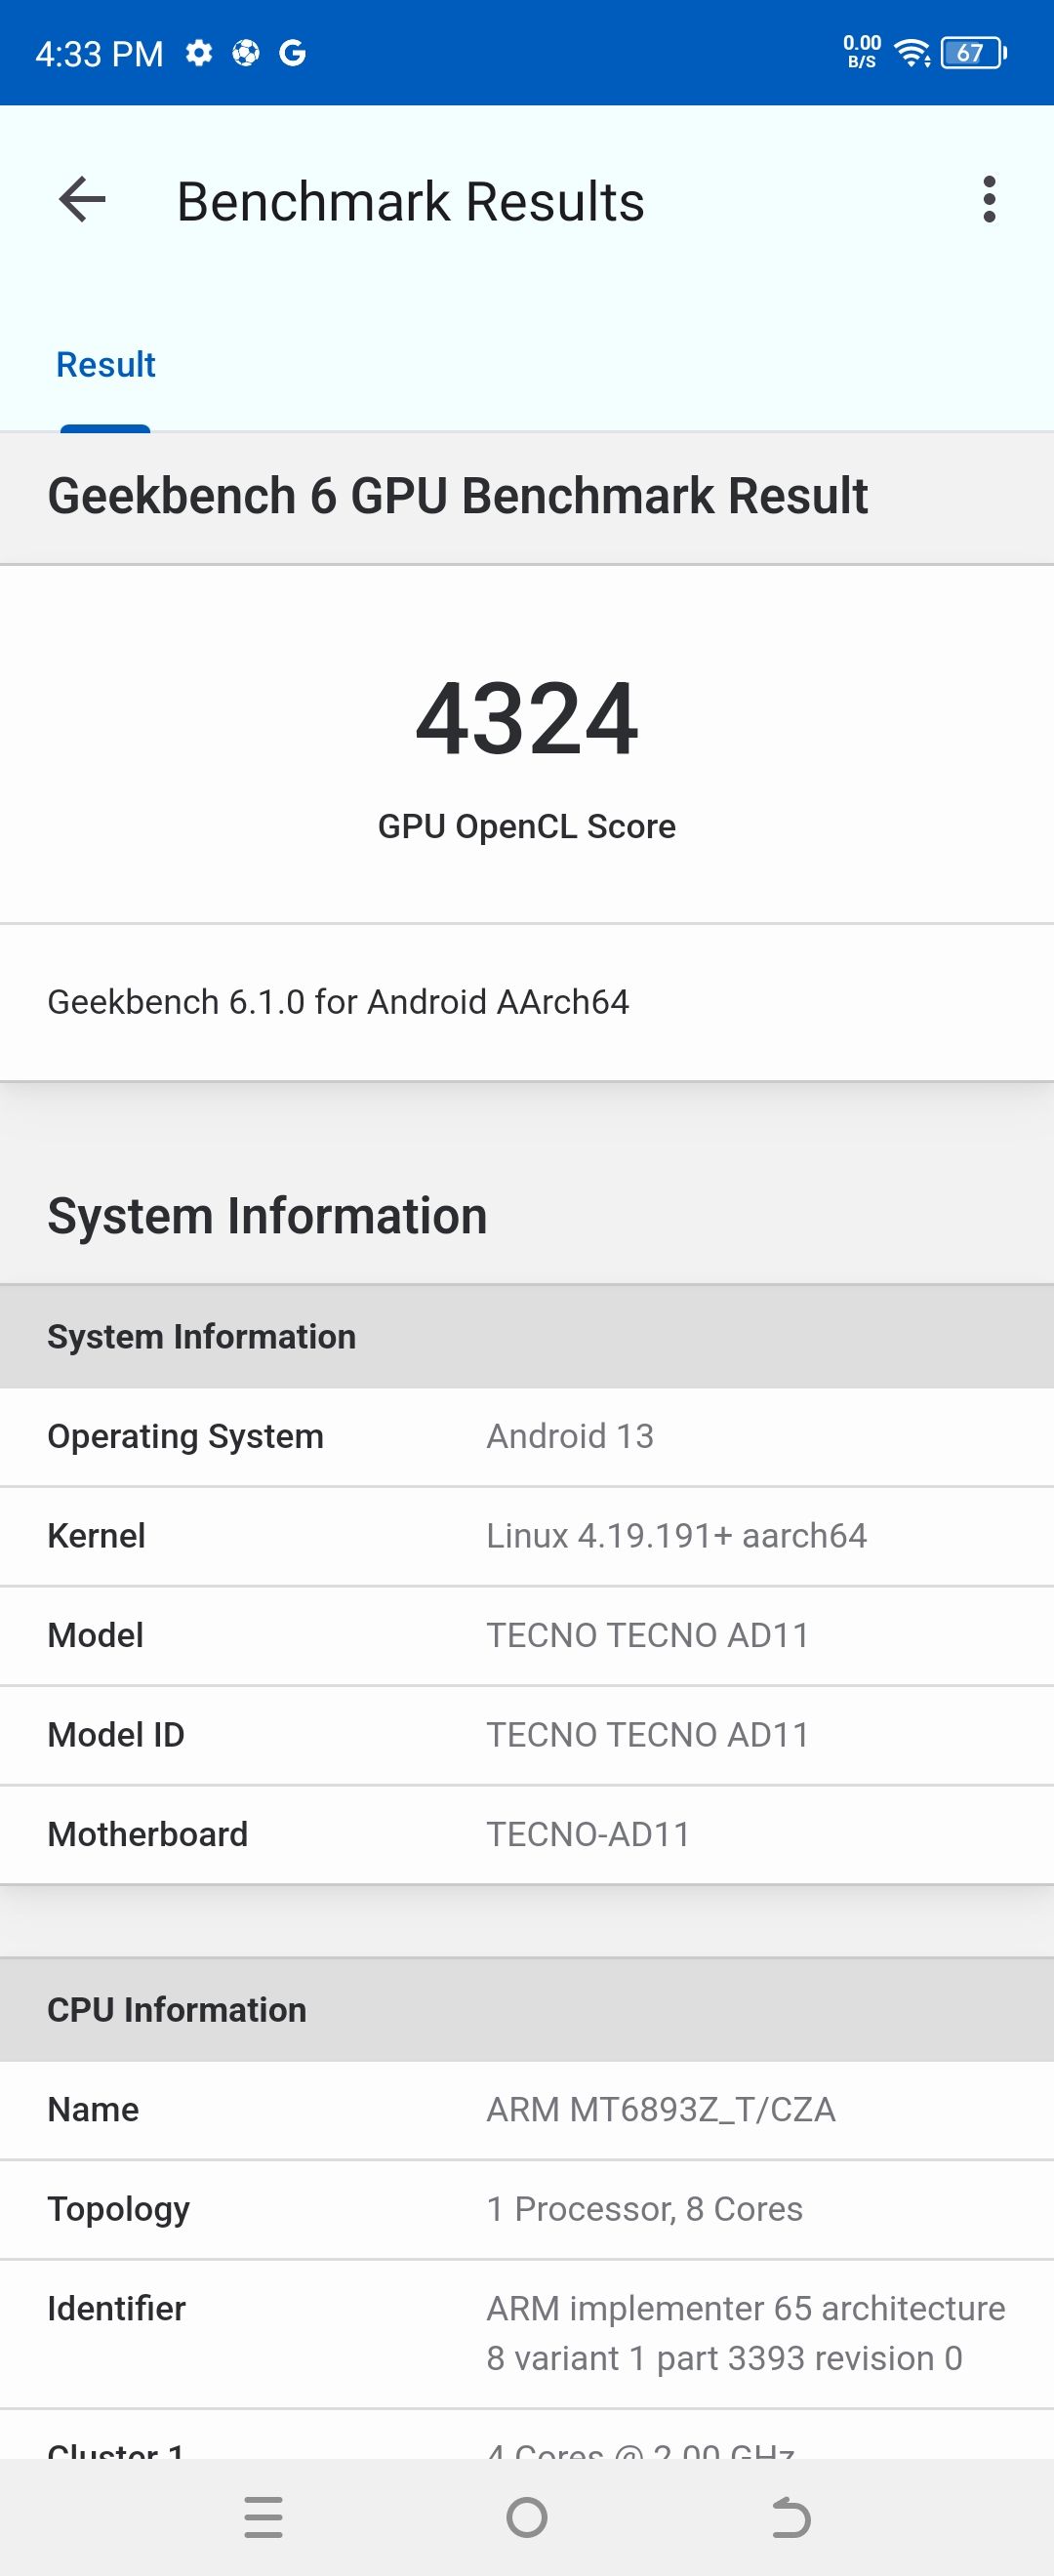Click the Model value TECNO TECNO AD11

(x=649, y=1635)
